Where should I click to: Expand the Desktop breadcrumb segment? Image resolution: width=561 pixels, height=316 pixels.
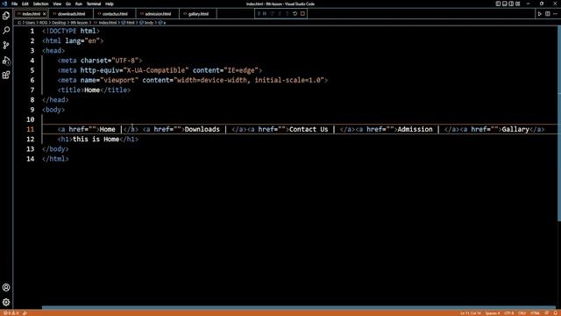[x=59, y=23]
